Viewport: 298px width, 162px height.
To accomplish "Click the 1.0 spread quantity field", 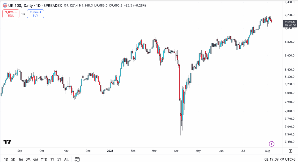I will 23,14.
